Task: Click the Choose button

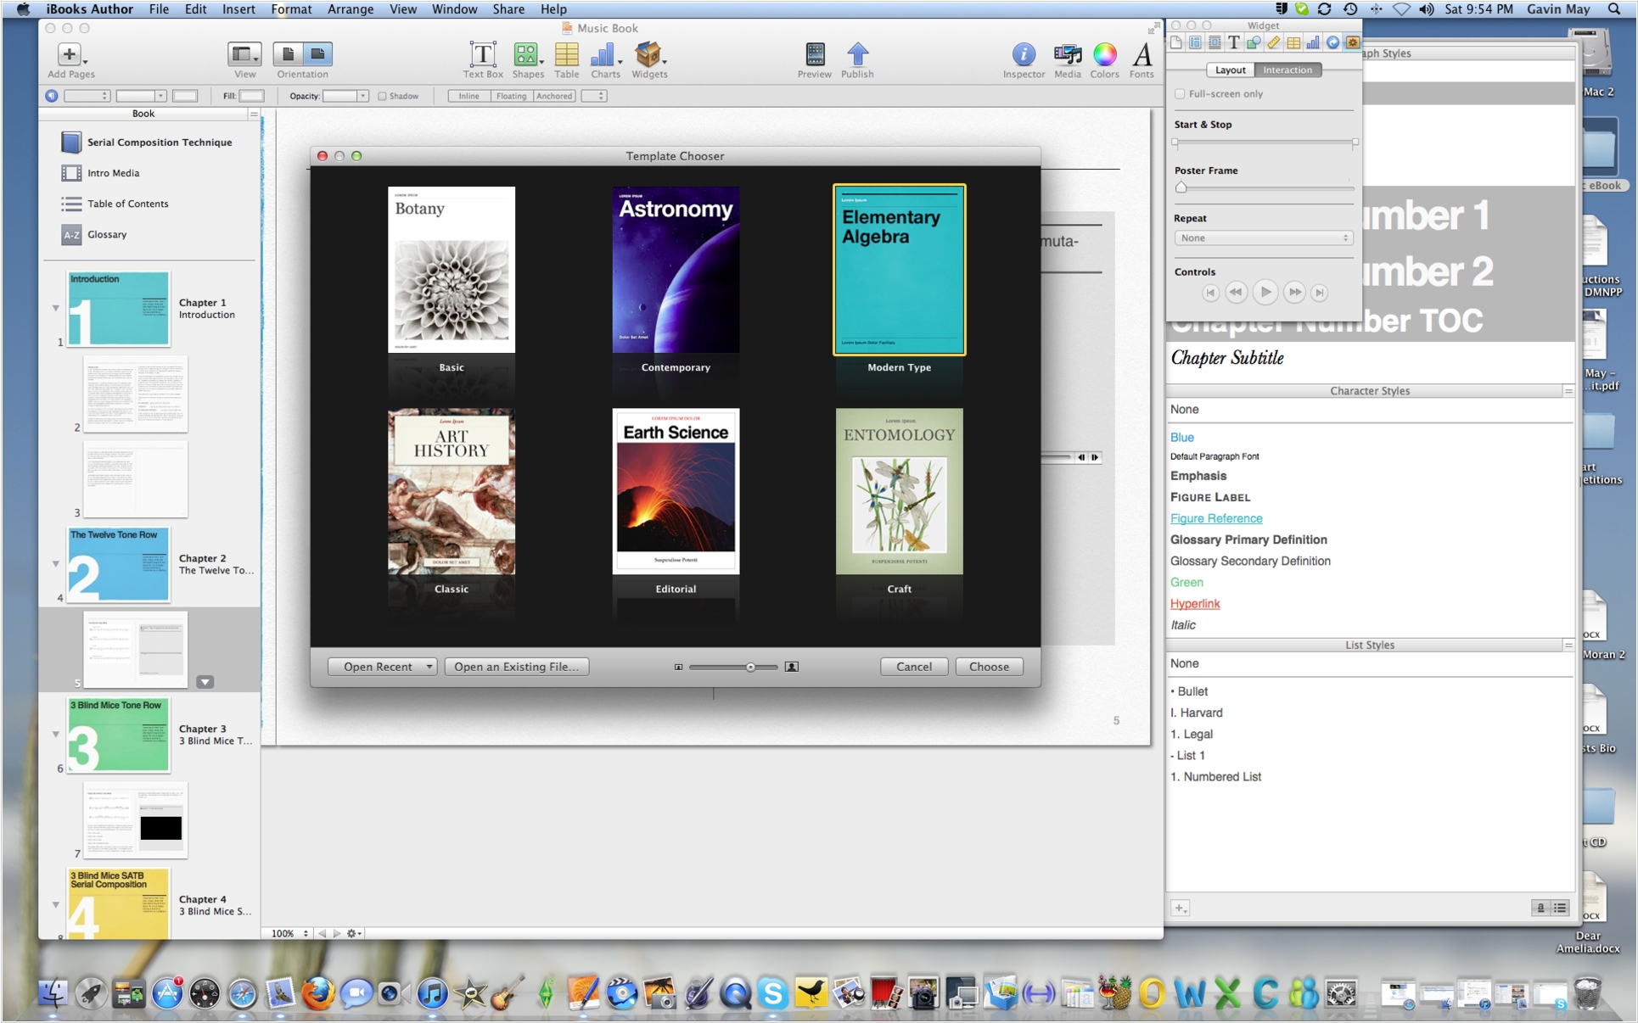Action: click(989, 667)
